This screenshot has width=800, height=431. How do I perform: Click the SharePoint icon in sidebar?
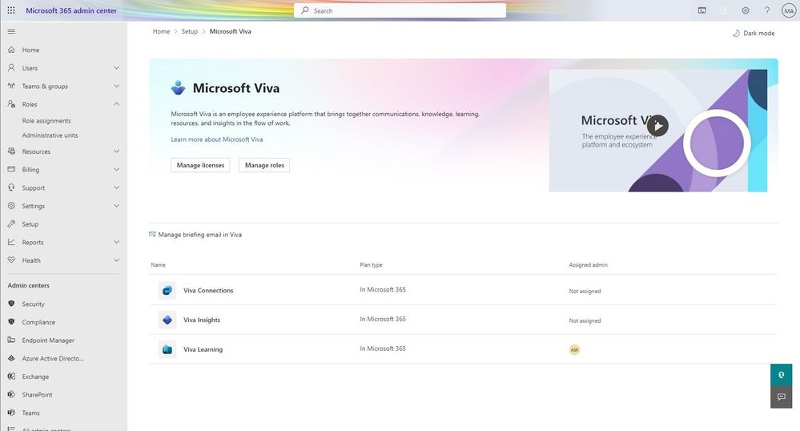click(11, 394)
